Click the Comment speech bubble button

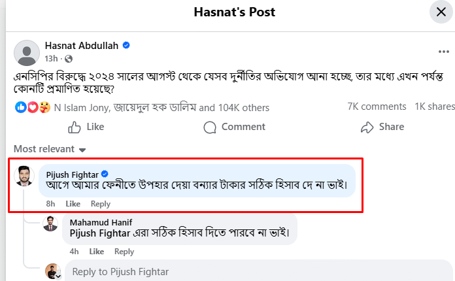[233, 127]
